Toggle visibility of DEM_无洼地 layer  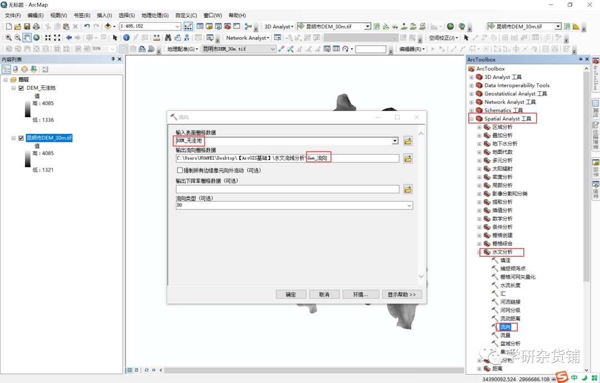click(x=21, y=88)
